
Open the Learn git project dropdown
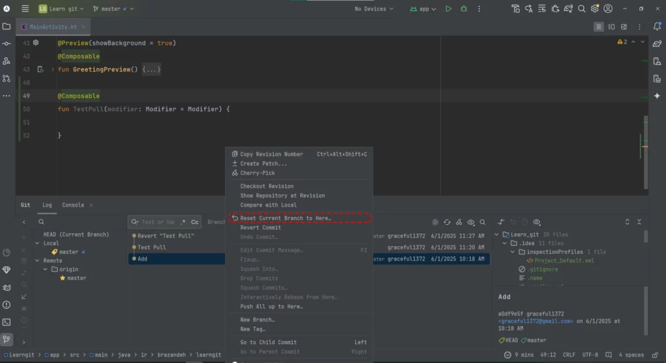coord(61,8)
